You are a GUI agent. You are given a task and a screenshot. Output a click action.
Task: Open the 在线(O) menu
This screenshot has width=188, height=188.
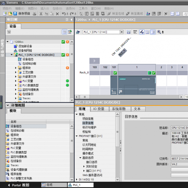click(x=57, y=8)
